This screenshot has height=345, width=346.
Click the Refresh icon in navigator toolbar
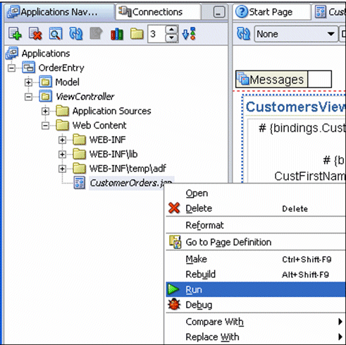point(76,34)
